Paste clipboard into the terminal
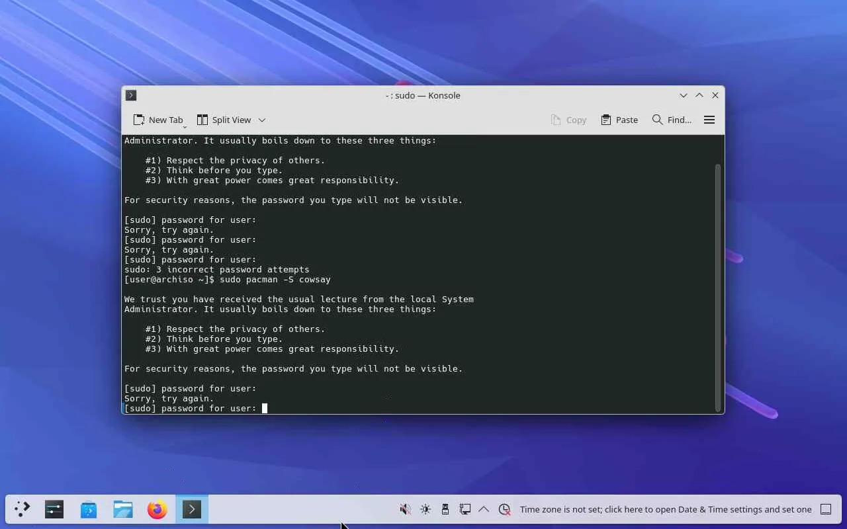This screenshot has height=529, width=847. click(x=619, y=120)
